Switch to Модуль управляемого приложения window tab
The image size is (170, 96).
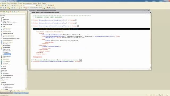(6, 93)
